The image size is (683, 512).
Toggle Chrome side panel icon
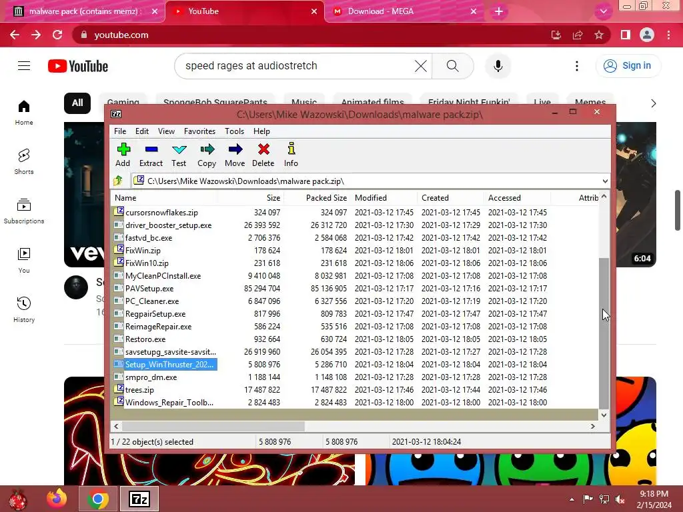click(x=626, y=35)
